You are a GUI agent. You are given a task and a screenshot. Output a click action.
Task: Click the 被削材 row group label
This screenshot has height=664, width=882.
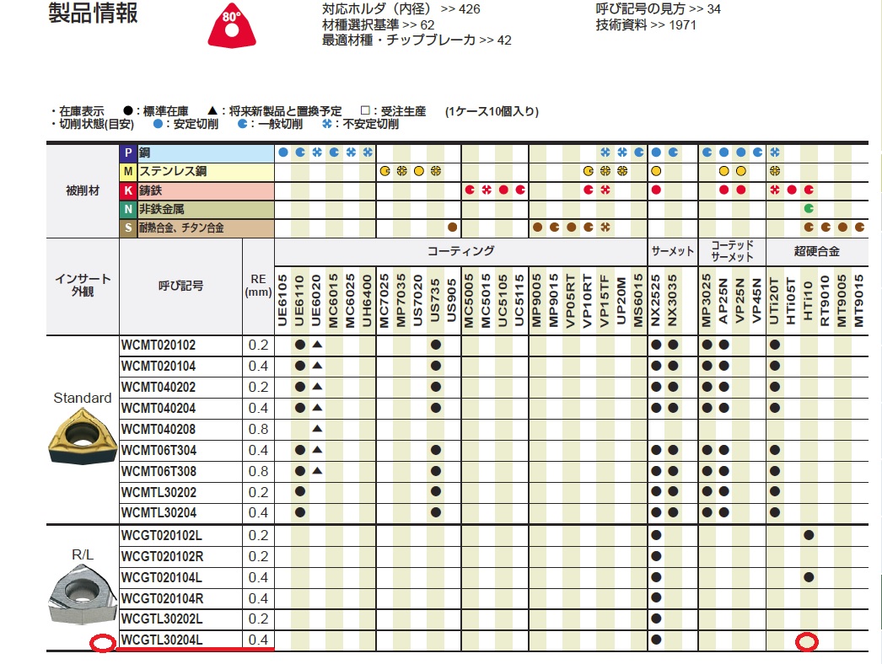coord(83,190)
